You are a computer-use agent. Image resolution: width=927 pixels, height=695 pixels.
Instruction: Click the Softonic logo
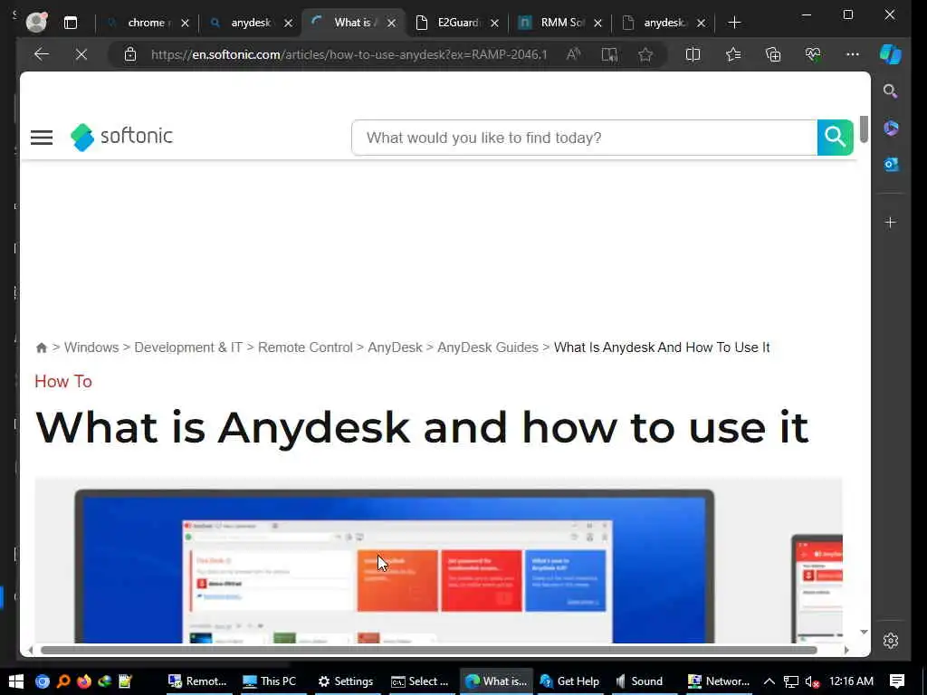click(121, 137)
